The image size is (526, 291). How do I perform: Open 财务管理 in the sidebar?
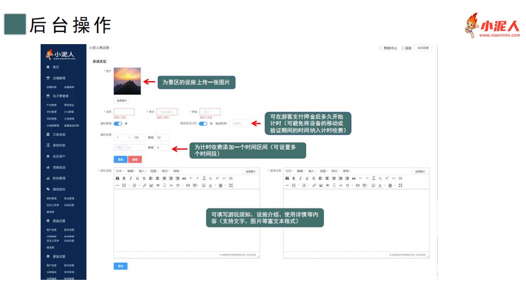pyautogui.click(x=59, y=178)
